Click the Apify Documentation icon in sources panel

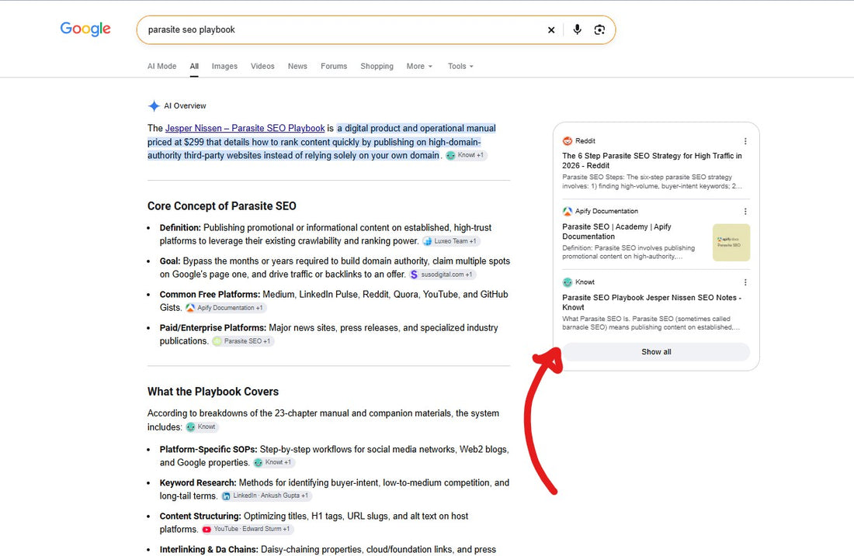568,211
